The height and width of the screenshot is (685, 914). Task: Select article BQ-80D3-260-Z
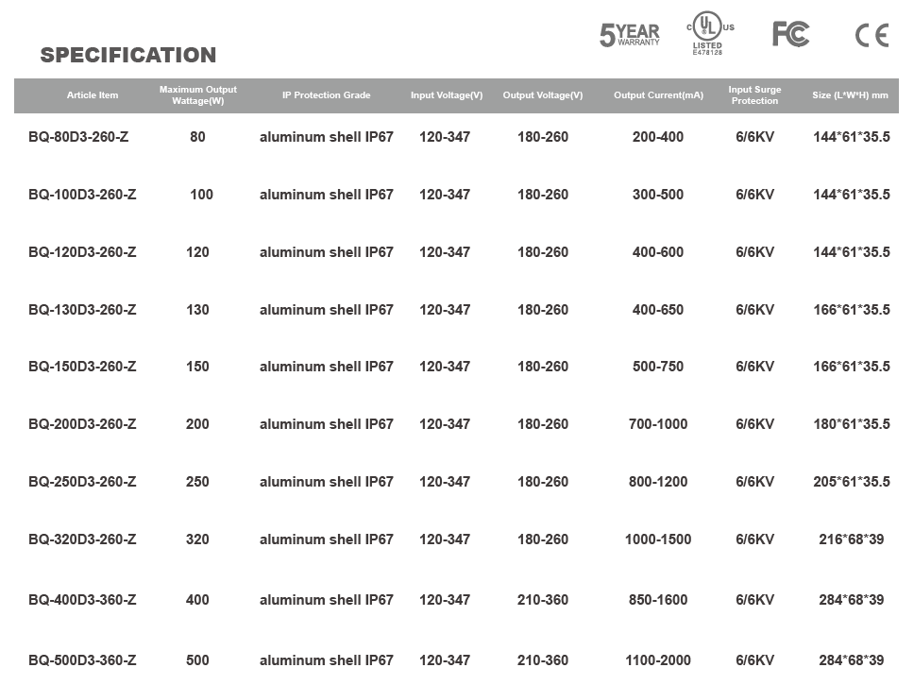tap(78, 137)
